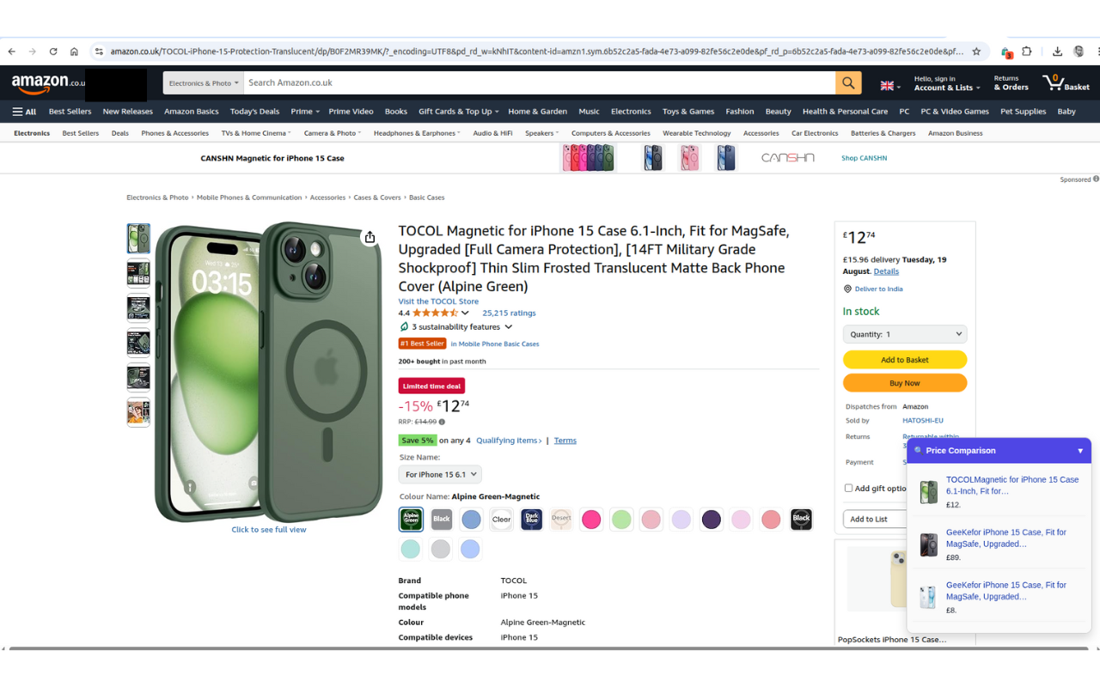Collapse the Price Comparison panel chevron
The image size is (1100, 687).
point(1080,450)
